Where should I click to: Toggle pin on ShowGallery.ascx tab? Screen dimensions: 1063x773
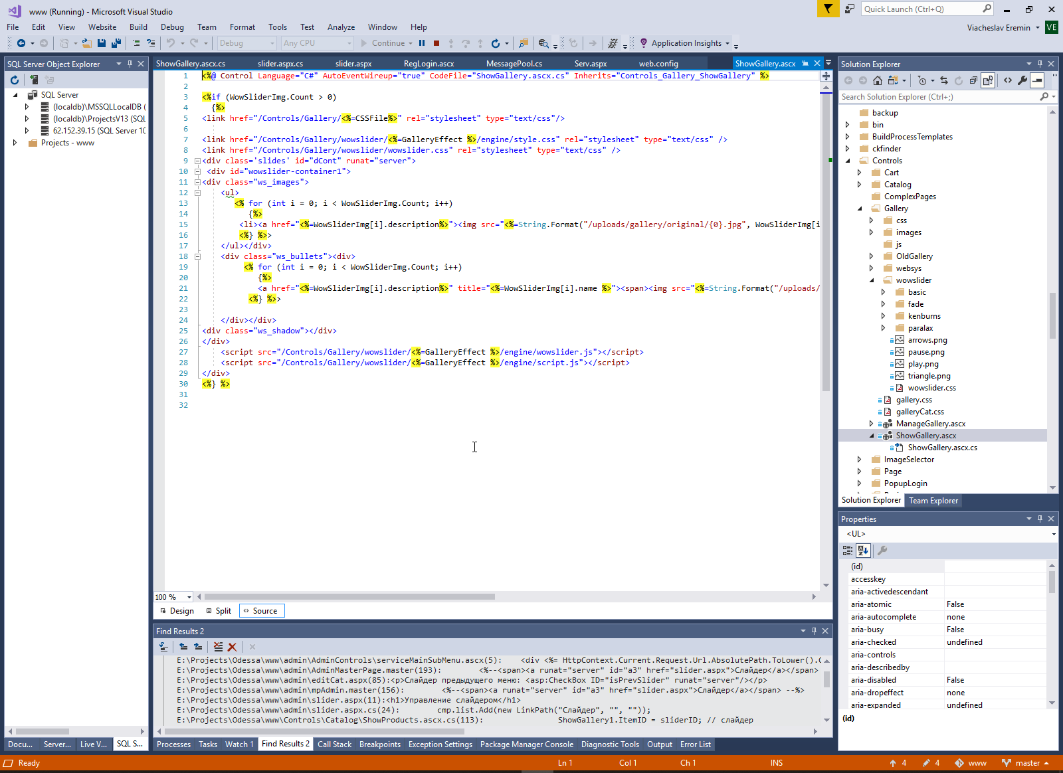coord(805,63)
